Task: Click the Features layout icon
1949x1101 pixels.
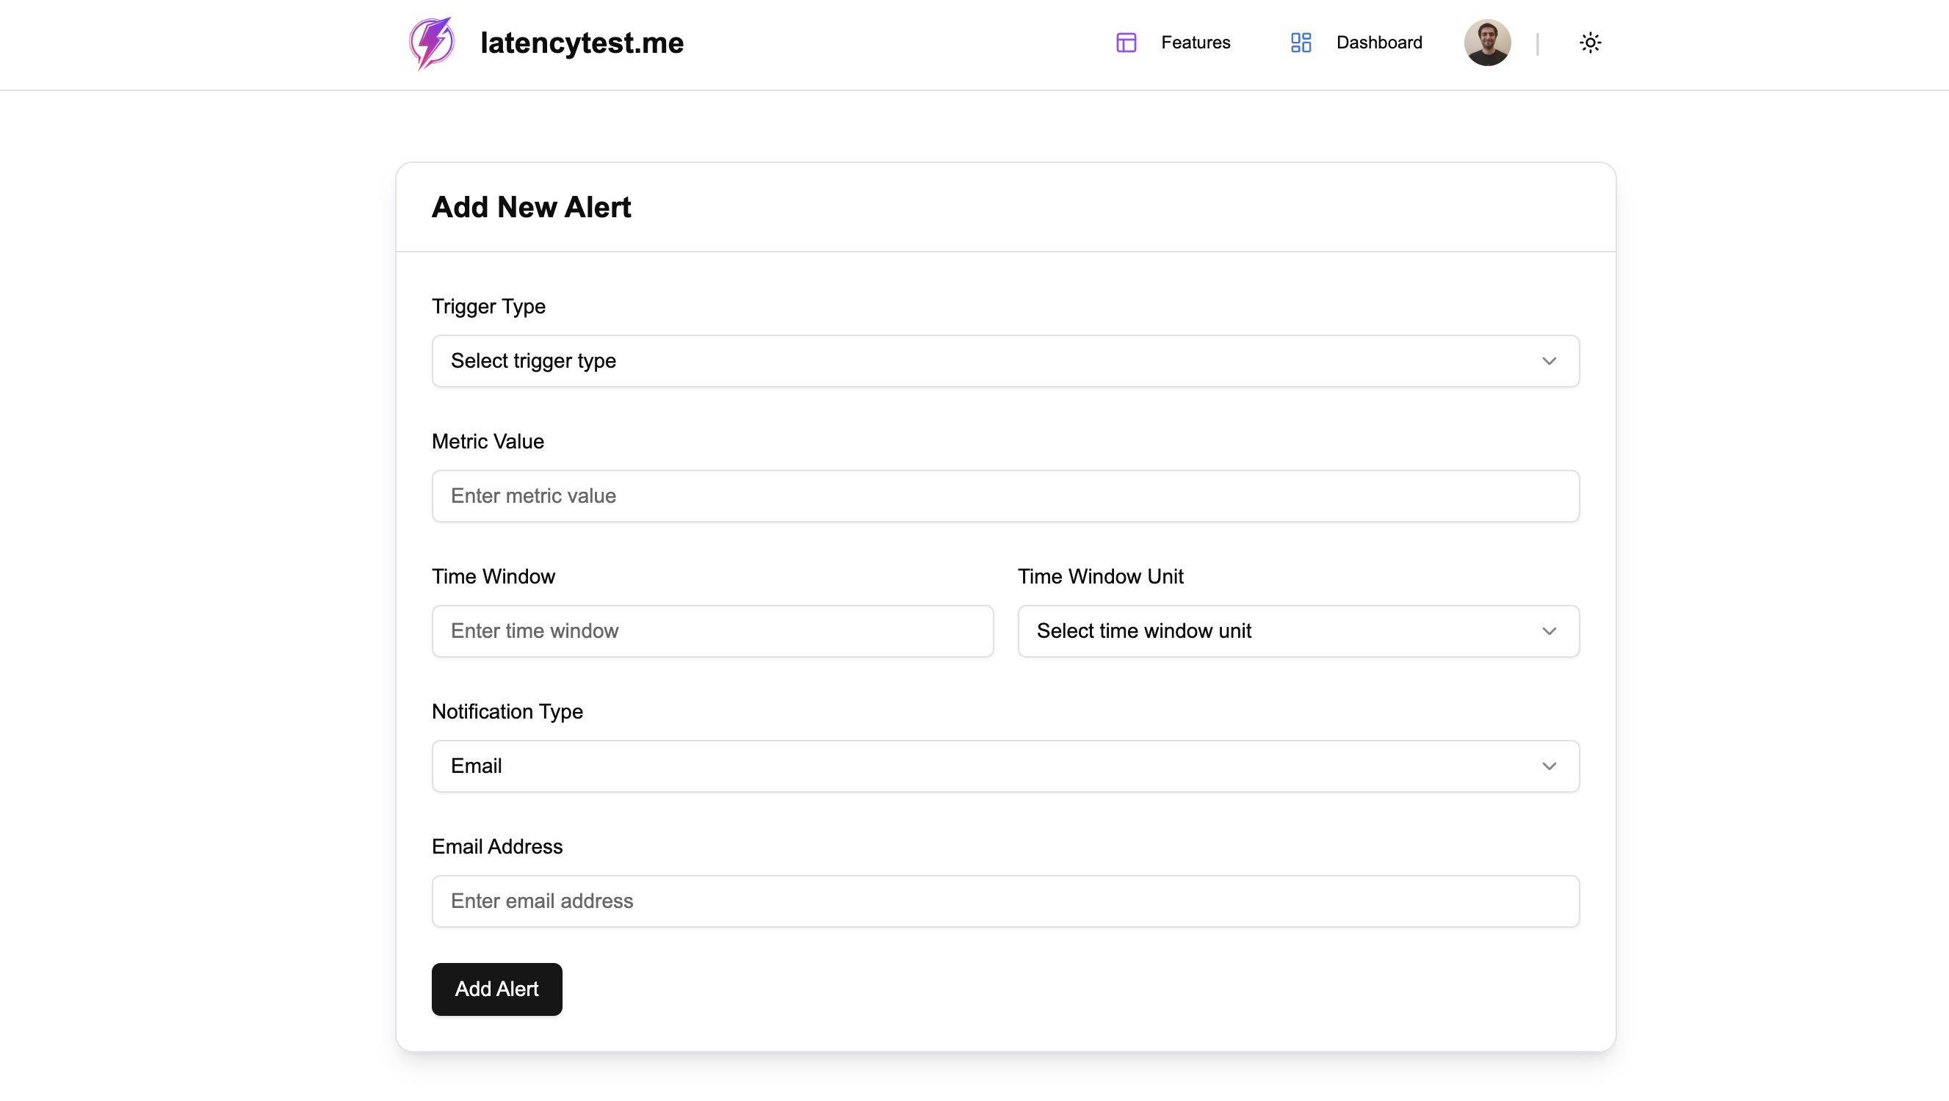Action: point(1126,43)
